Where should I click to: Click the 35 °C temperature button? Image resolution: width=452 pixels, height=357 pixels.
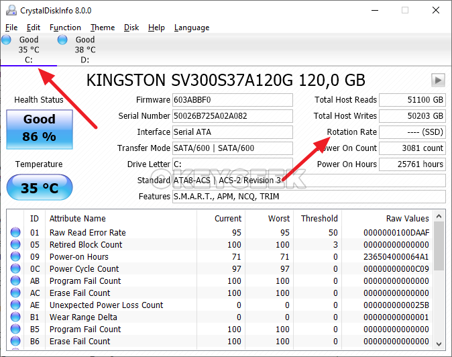coord(40,187)
